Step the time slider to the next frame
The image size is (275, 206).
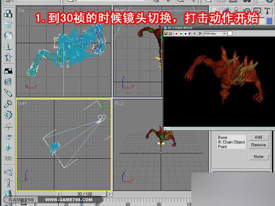[110, 194]
